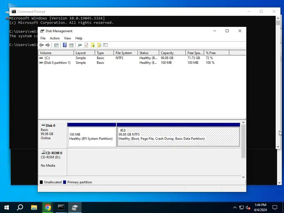Screen dimensions: 284x213
Task: Select the Disk 0 label panel
Action: click(x=52, y=135)
